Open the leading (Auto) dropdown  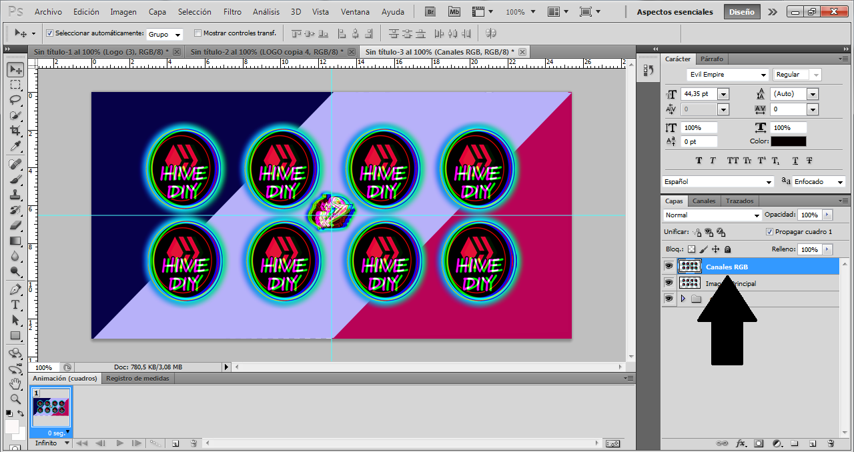click(x=813, y=94)
